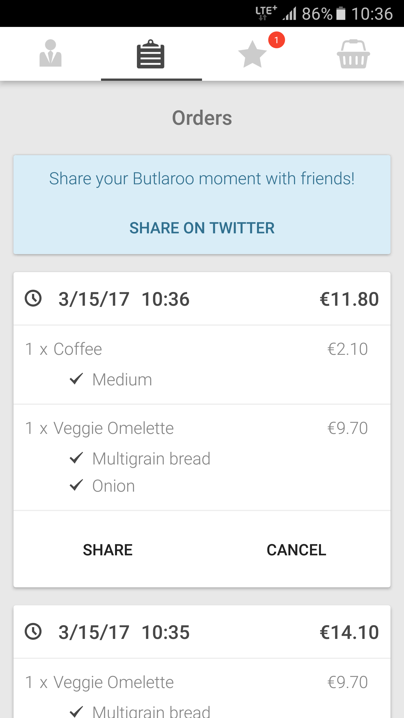Open the €11.80 order header

point(202,299)
